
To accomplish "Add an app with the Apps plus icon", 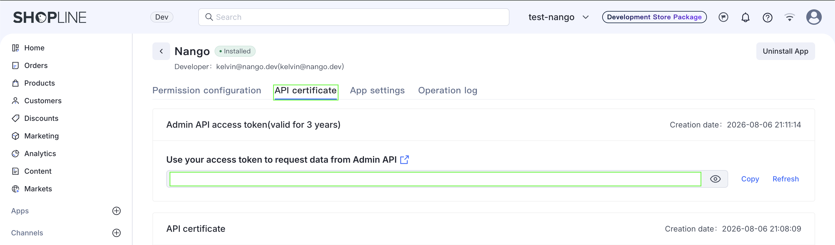I will 116,211.
